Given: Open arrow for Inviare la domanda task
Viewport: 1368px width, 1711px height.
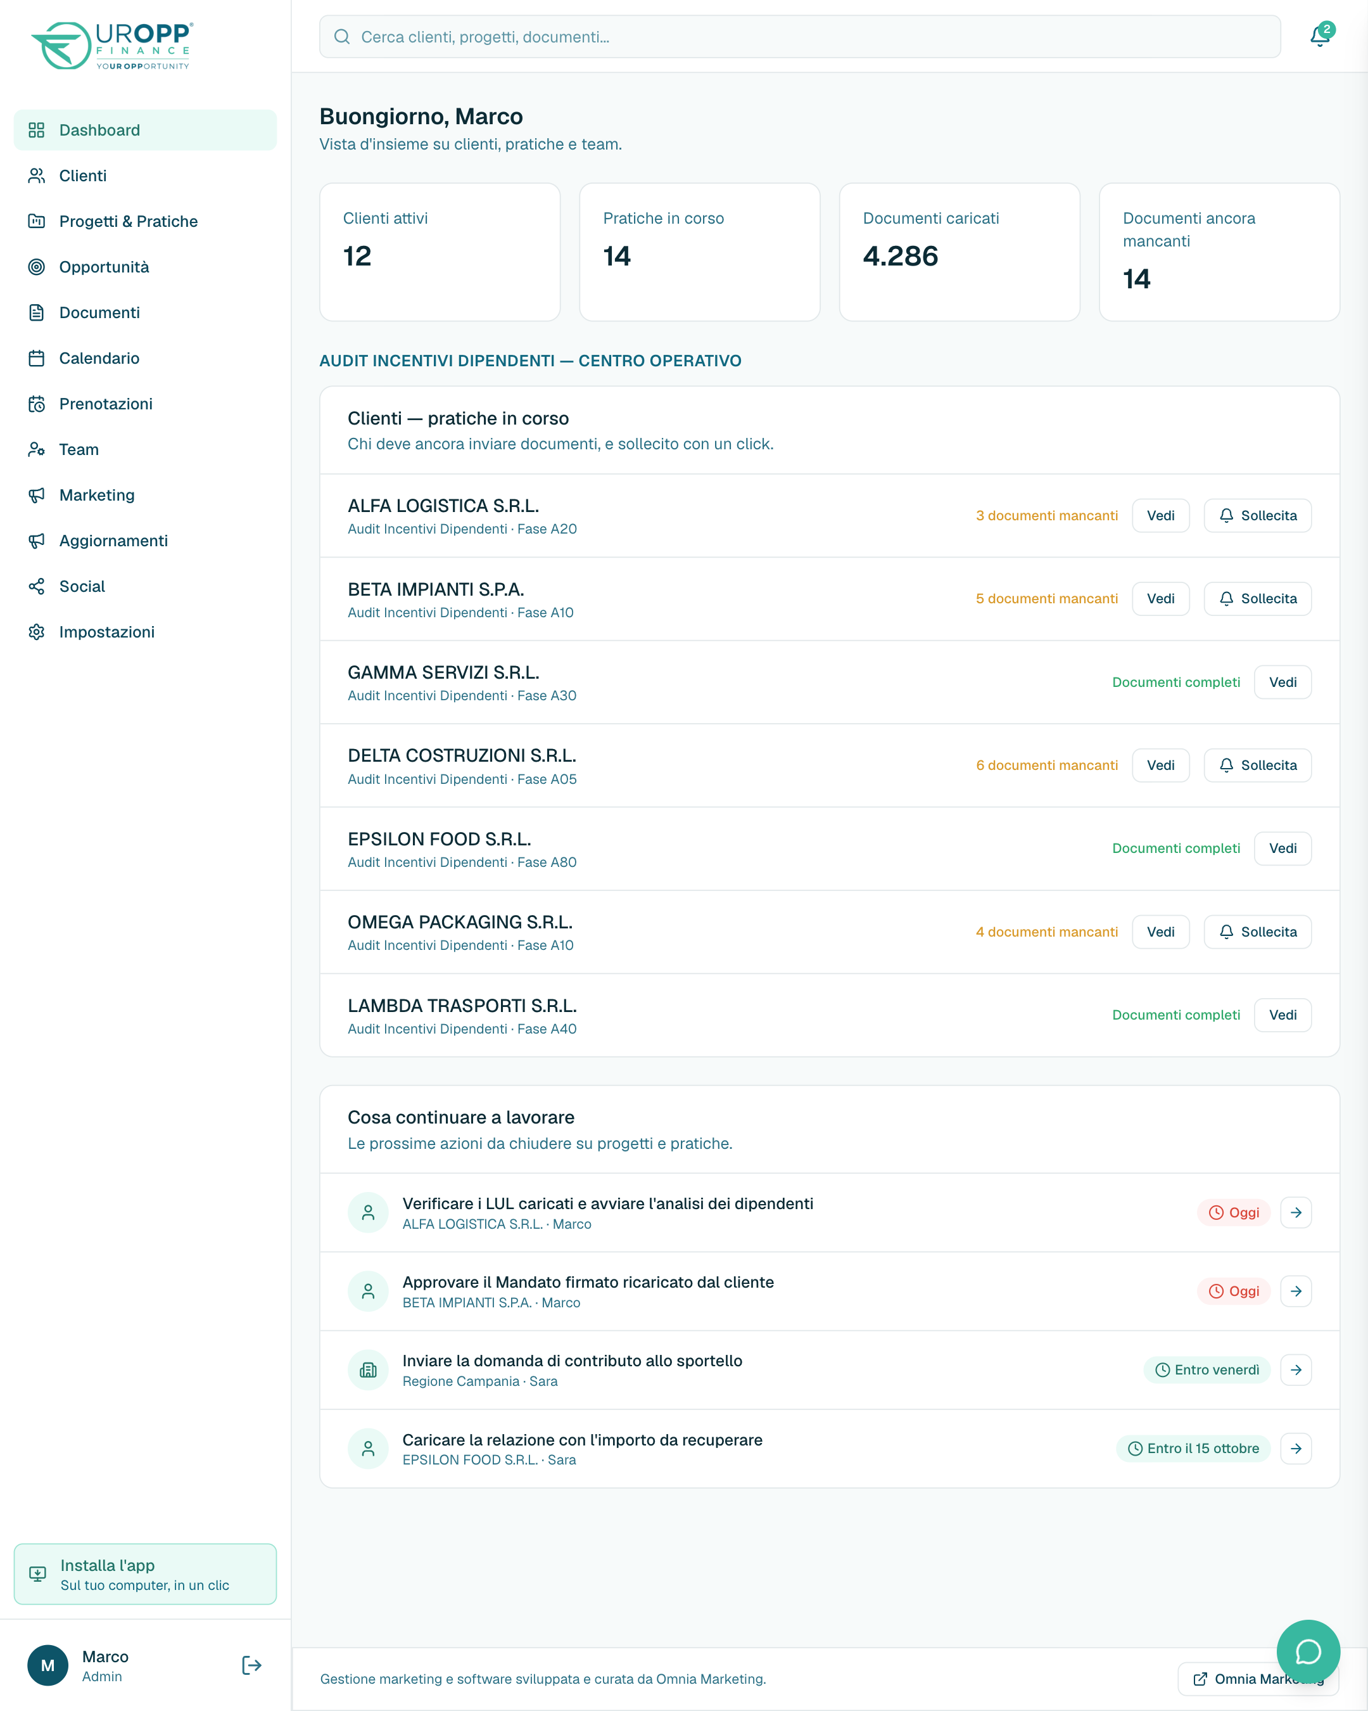Looking at the screenshot, I should tap(1296, 1370).
